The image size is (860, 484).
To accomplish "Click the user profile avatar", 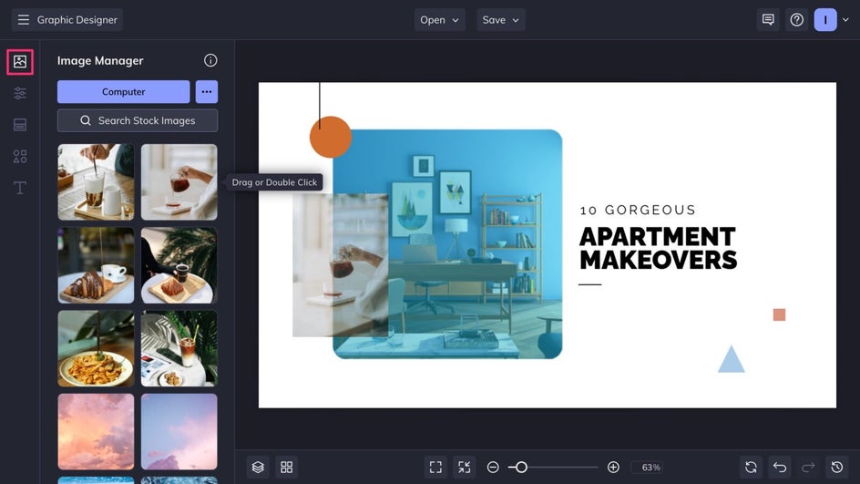I will pos(824,20).
